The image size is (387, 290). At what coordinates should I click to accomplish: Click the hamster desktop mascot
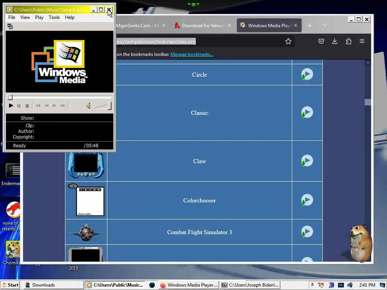click(361, 243)
